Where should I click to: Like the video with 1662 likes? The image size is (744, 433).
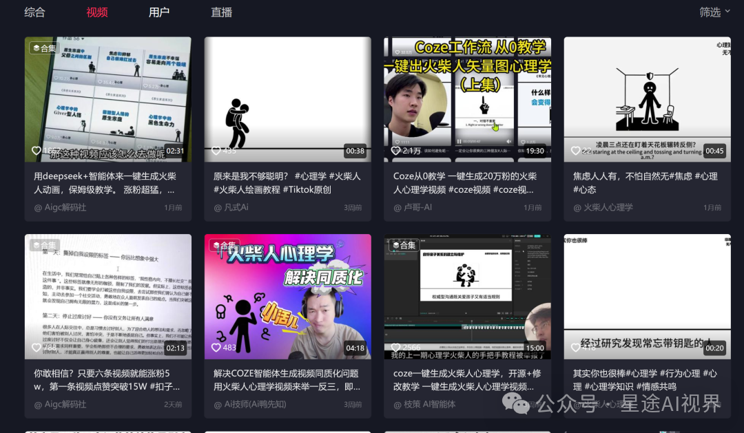(x=36, y=150)
